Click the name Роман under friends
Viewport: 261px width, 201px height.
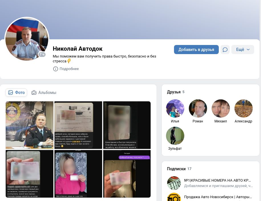click(x=198, y=121)
